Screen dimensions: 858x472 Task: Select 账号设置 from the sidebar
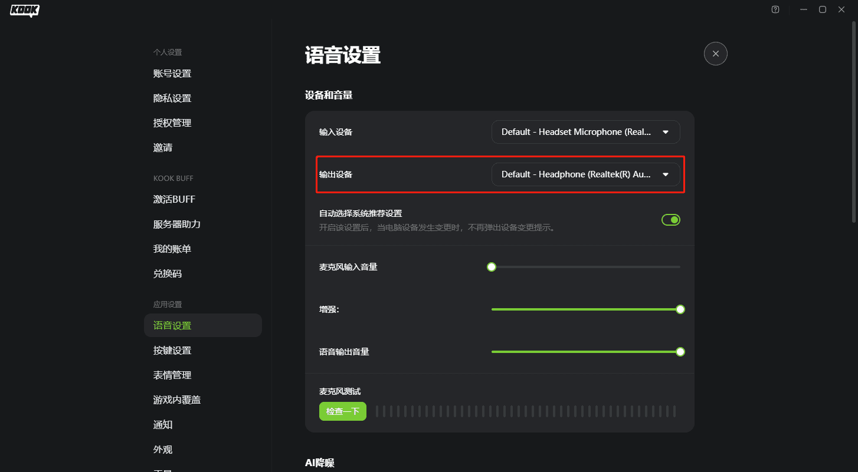pos(173,73)
